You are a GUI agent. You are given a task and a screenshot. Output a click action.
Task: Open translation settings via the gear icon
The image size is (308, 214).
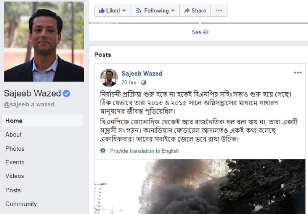pyautogui.click(x=102, y=151)
